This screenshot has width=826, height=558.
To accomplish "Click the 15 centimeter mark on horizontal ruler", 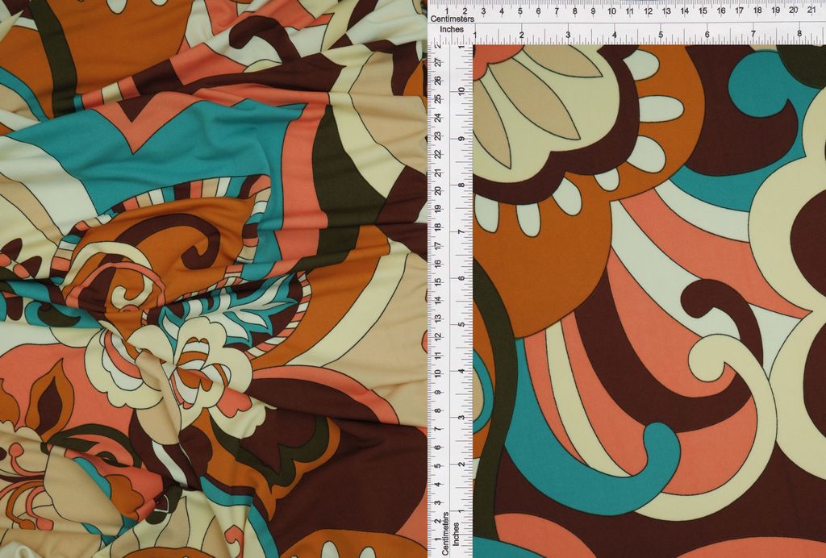I will click(703, 10).
